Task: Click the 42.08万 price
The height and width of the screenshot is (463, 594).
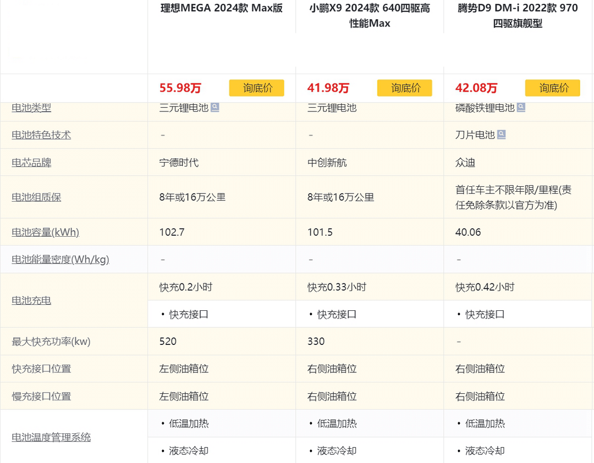Action: coord(476,88)
